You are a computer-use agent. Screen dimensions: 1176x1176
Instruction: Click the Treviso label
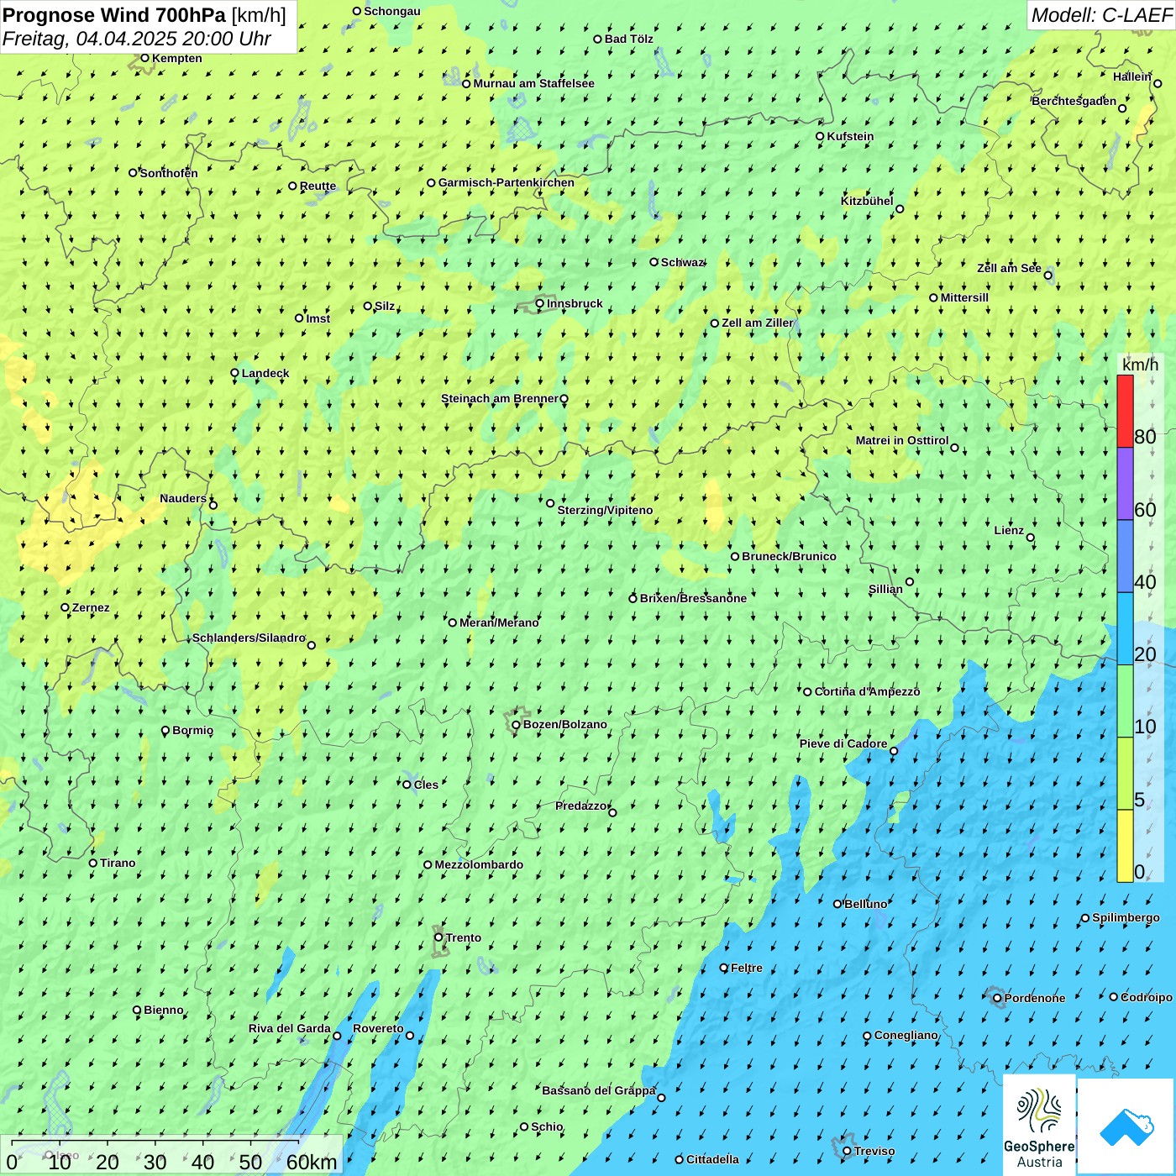pyautogui.click(x=874, y=1151)
